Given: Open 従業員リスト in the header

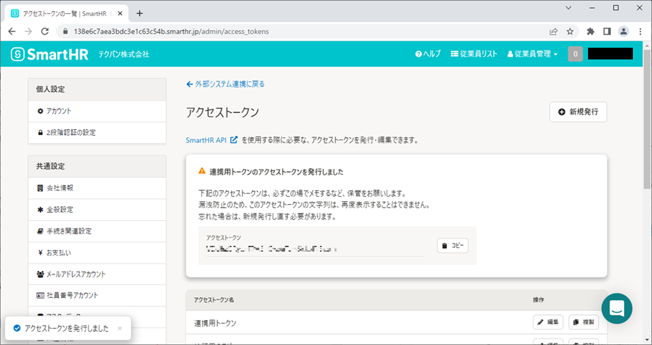Looking at the screenshot, I should (474, 54).
